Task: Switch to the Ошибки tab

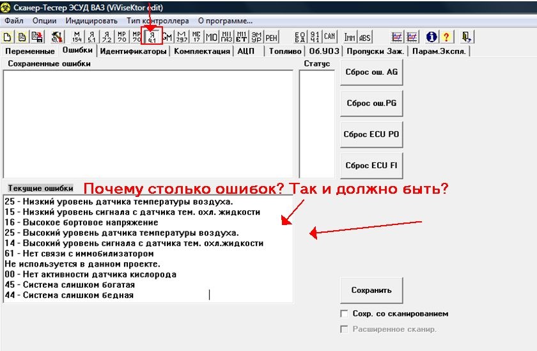Action: tap(77, 50)
